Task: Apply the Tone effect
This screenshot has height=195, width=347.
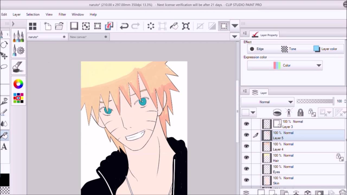Action: point(289,49)
